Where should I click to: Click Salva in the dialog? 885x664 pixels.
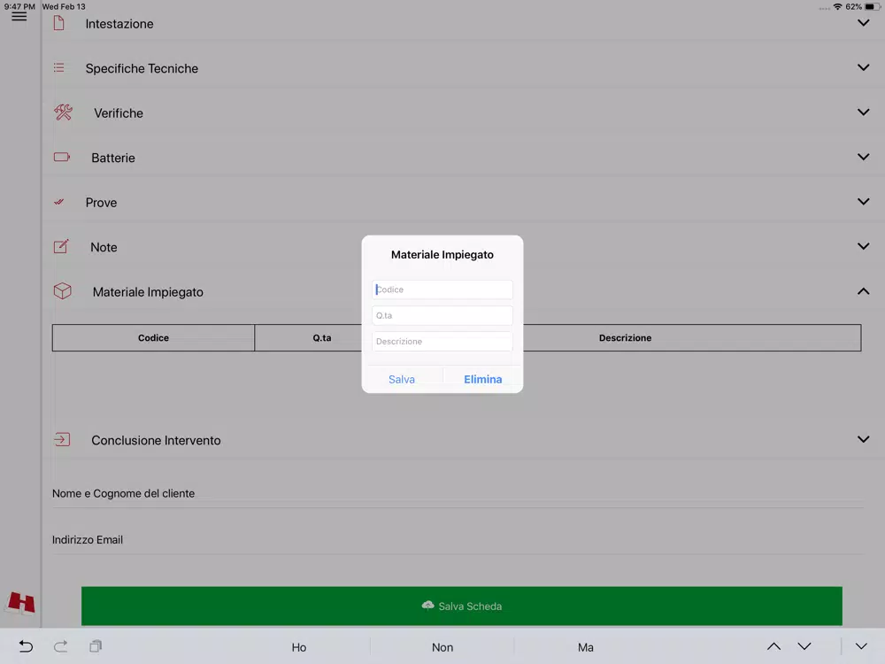[402, 380]
